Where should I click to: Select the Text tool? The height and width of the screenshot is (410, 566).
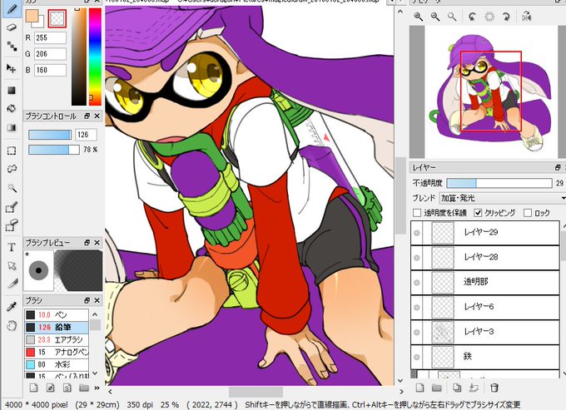click(x=12, y=247)
